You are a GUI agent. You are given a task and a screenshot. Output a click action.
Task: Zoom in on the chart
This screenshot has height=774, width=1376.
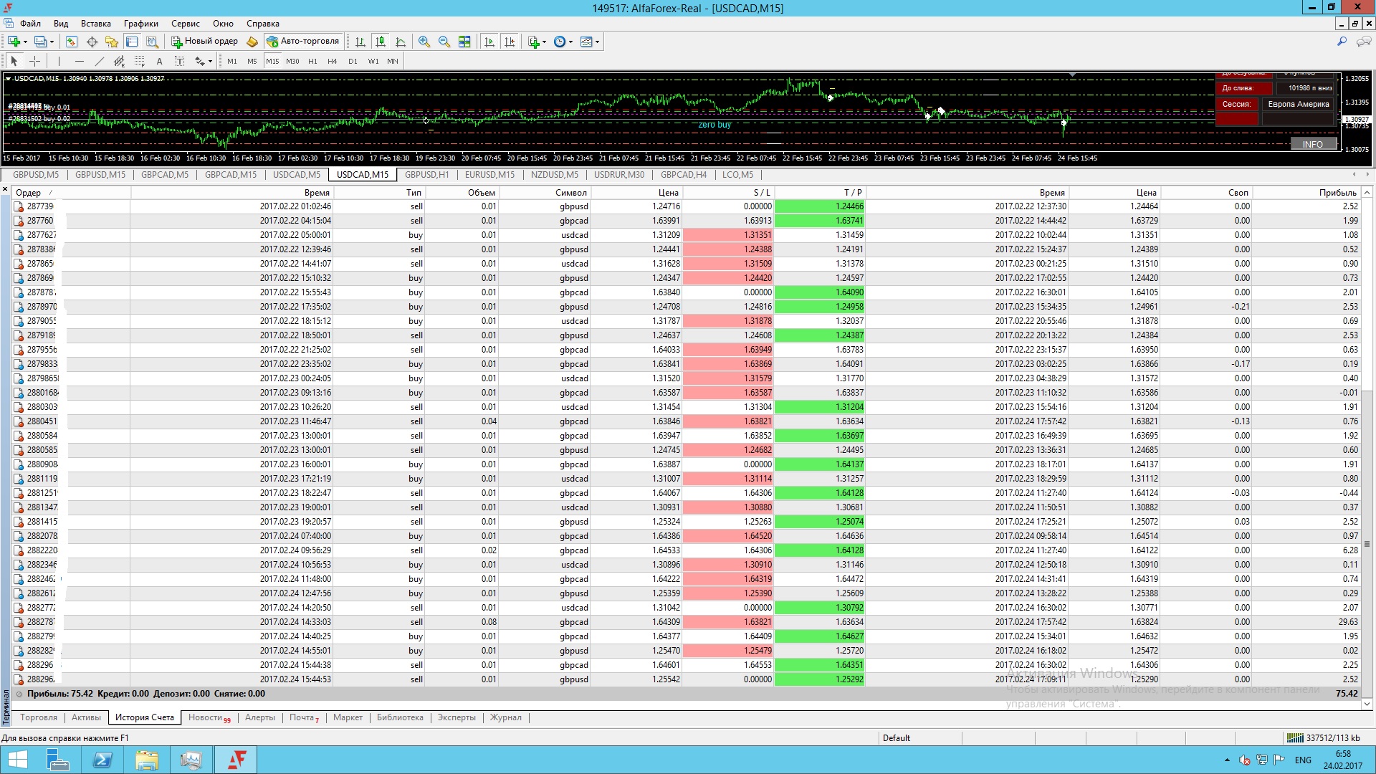[x=424, y=42]
